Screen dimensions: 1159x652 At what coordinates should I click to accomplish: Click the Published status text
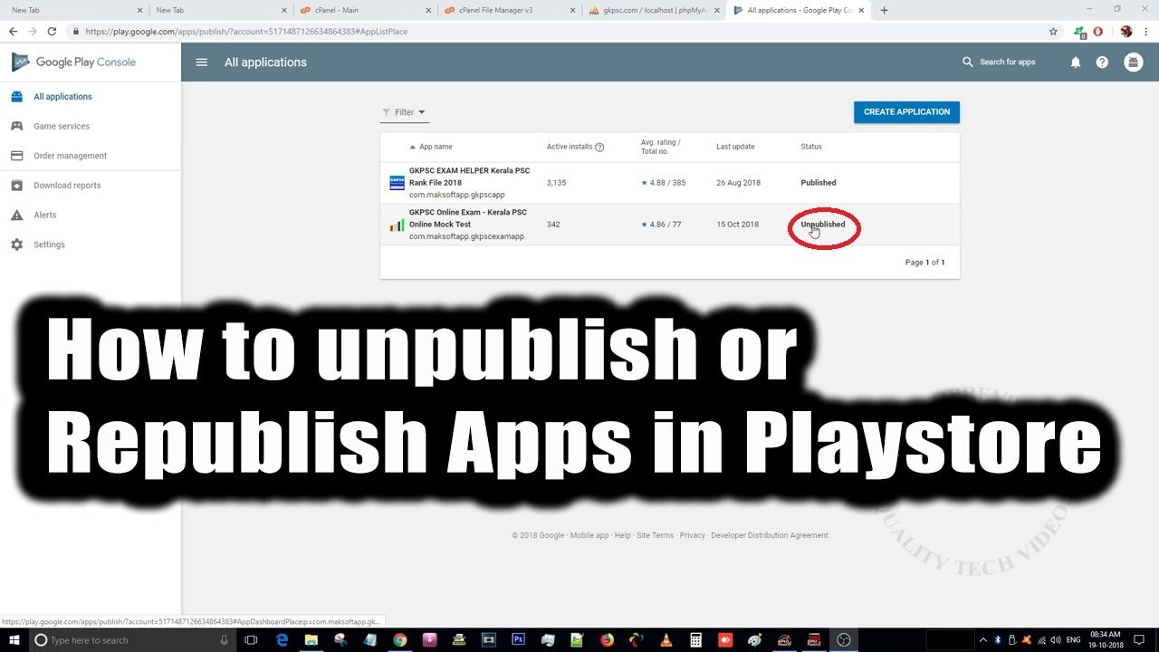pos(819,183)
